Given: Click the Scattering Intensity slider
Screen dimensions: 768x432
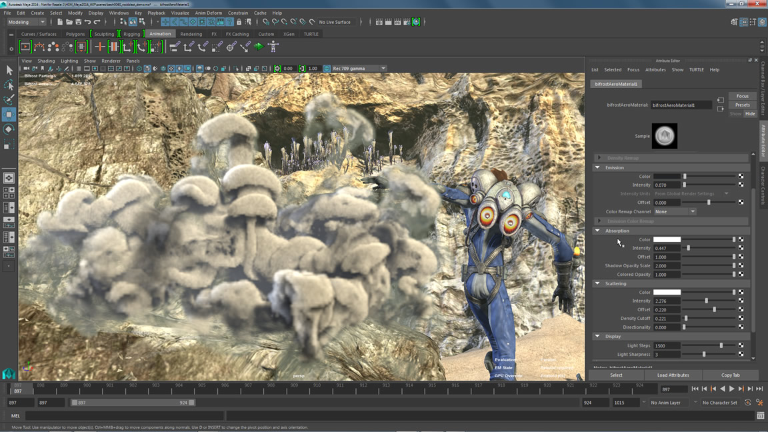Looking at the screenshot, I should pos(709,301).
